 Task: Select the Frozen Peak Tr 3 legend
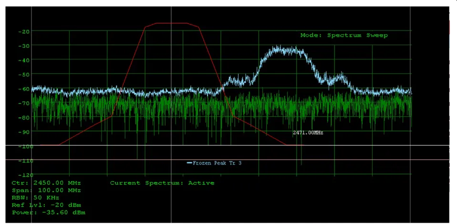(214, 163)
